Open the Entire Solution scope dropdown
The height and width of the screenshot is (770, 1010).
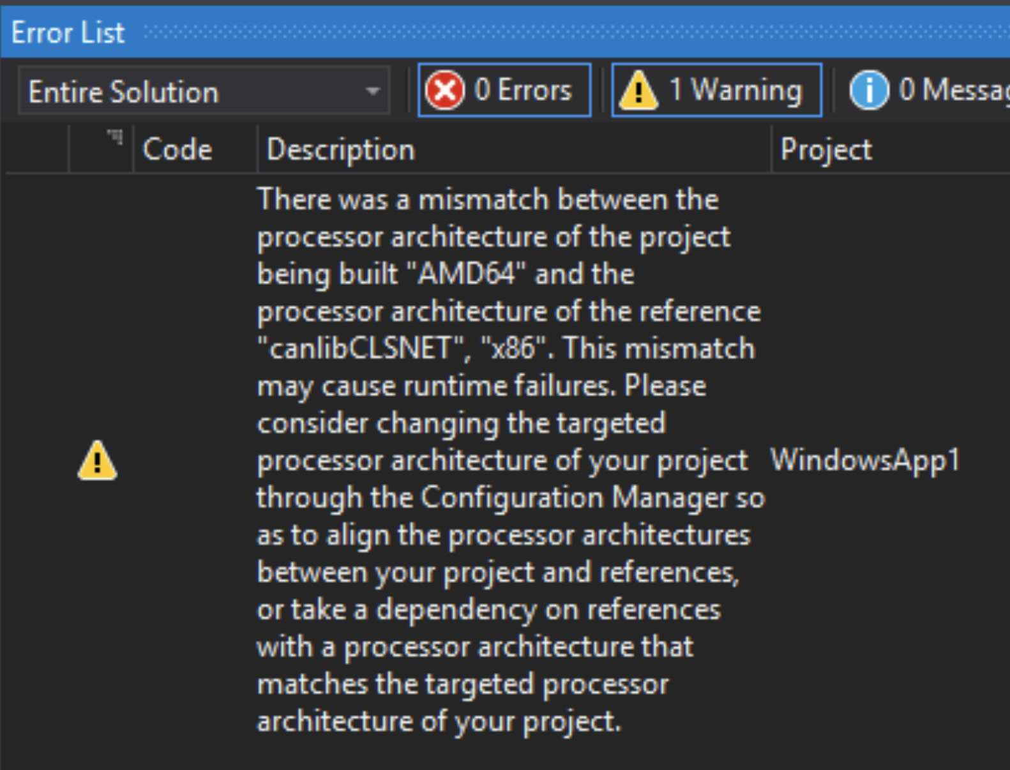[204, 91]
